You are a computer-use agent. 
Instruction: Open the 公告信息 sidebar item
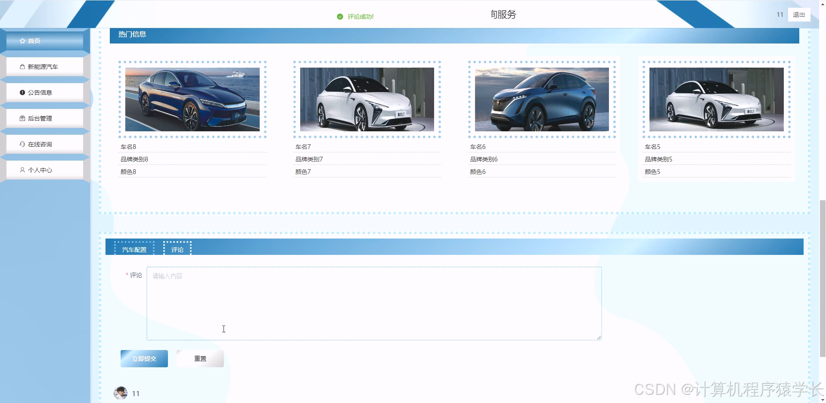pos(45,93)
